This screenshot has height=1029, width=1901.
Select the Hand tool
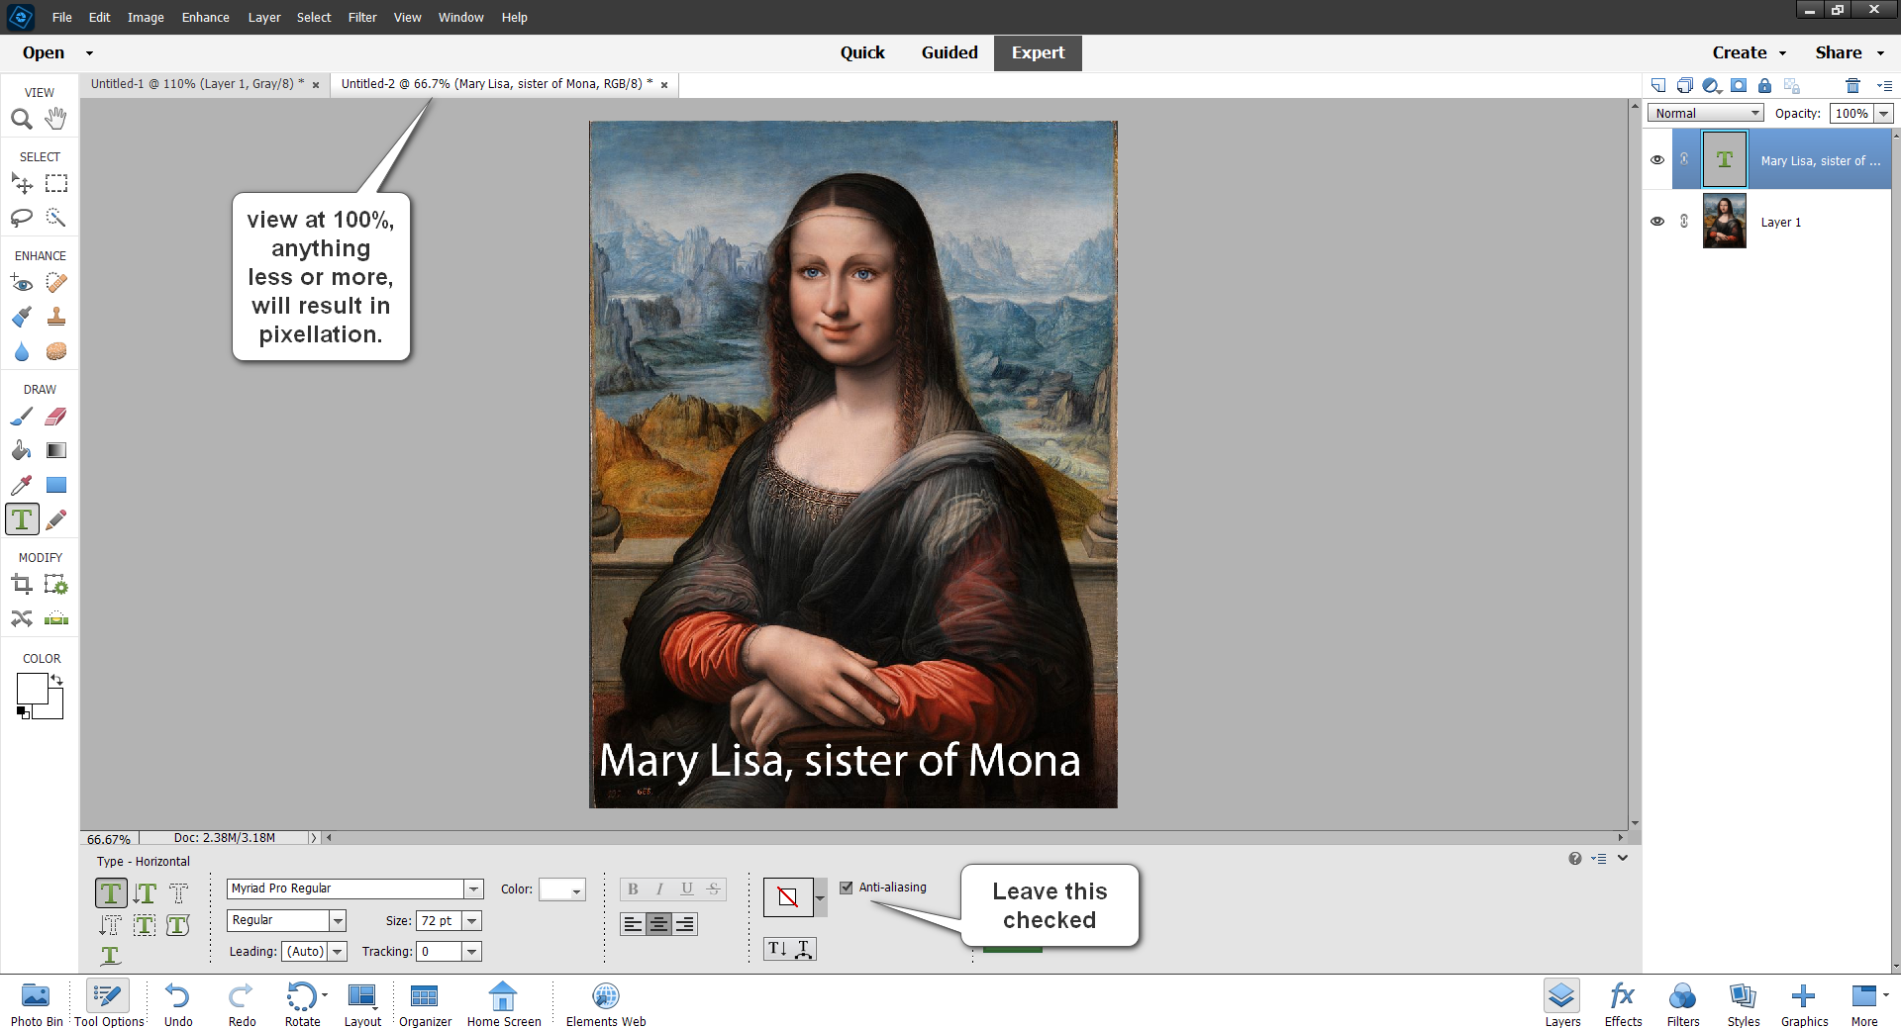point(56,119)
